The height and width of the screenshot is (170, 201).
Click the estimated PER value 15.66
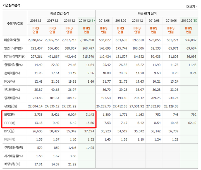[90, 123]
